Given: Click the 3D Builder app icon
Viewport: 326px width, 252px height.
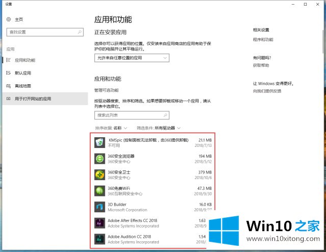Looking at the screenshot, I should point(99,207).
